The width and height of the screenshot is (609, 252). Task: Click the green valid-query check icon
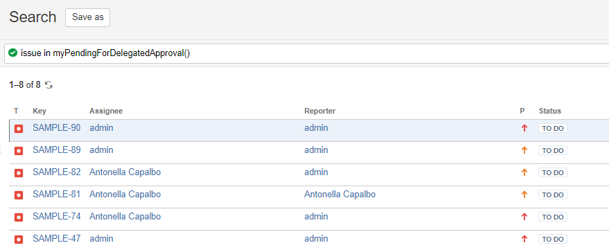coord(12,53)
